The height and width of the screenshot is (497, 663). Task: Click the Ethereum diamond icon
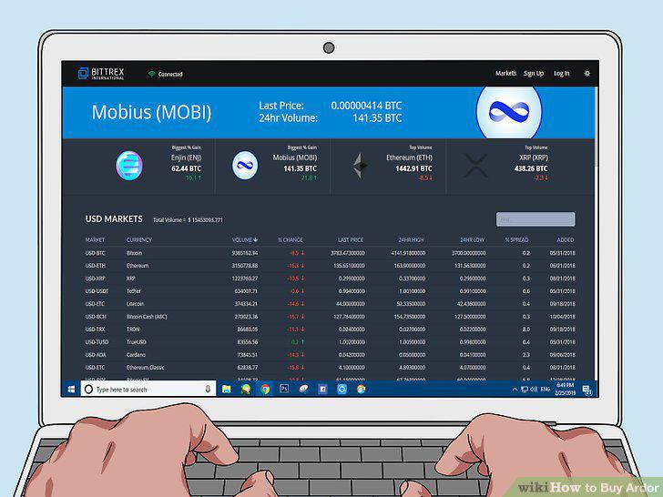(x=361, y=166)
